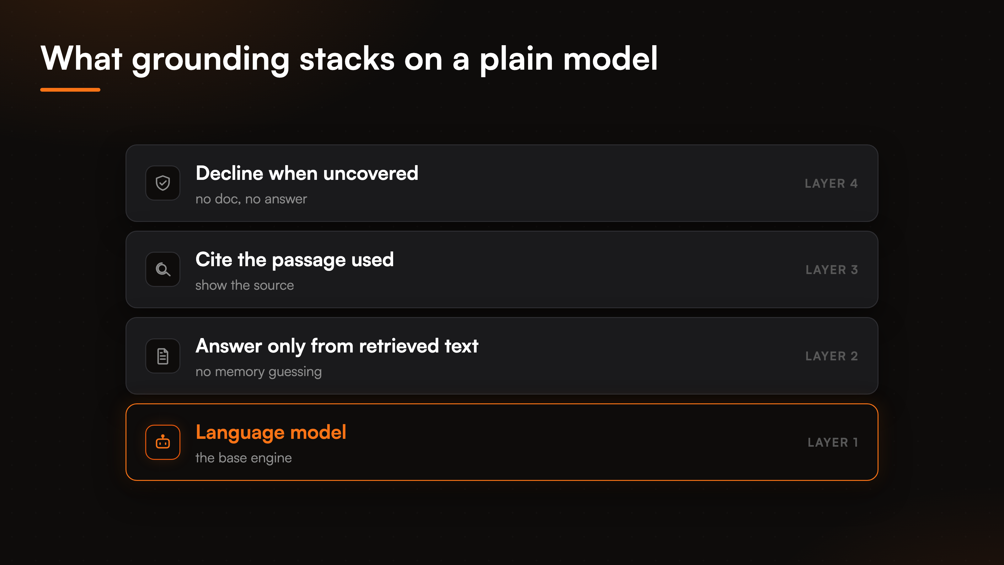Click the shield check icon
Viewport: 1004px width, 565px height.
pyautogui.click(x=163, y=183)
